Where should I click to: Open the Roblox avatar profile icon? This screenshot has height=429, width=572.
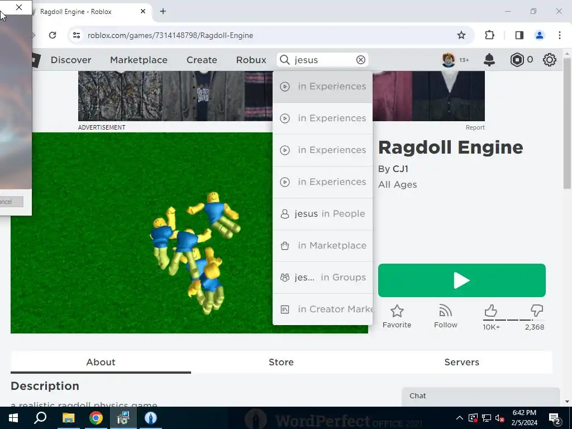pos(449,60)
